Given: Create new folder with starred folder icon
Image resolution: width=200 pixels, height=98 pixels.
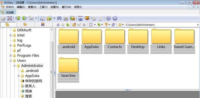Looking at the screenshot, I should click(x=74, y=25).
